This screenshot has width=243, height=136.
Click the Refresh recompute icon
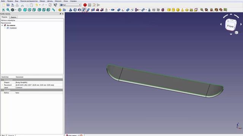[50, 5]
